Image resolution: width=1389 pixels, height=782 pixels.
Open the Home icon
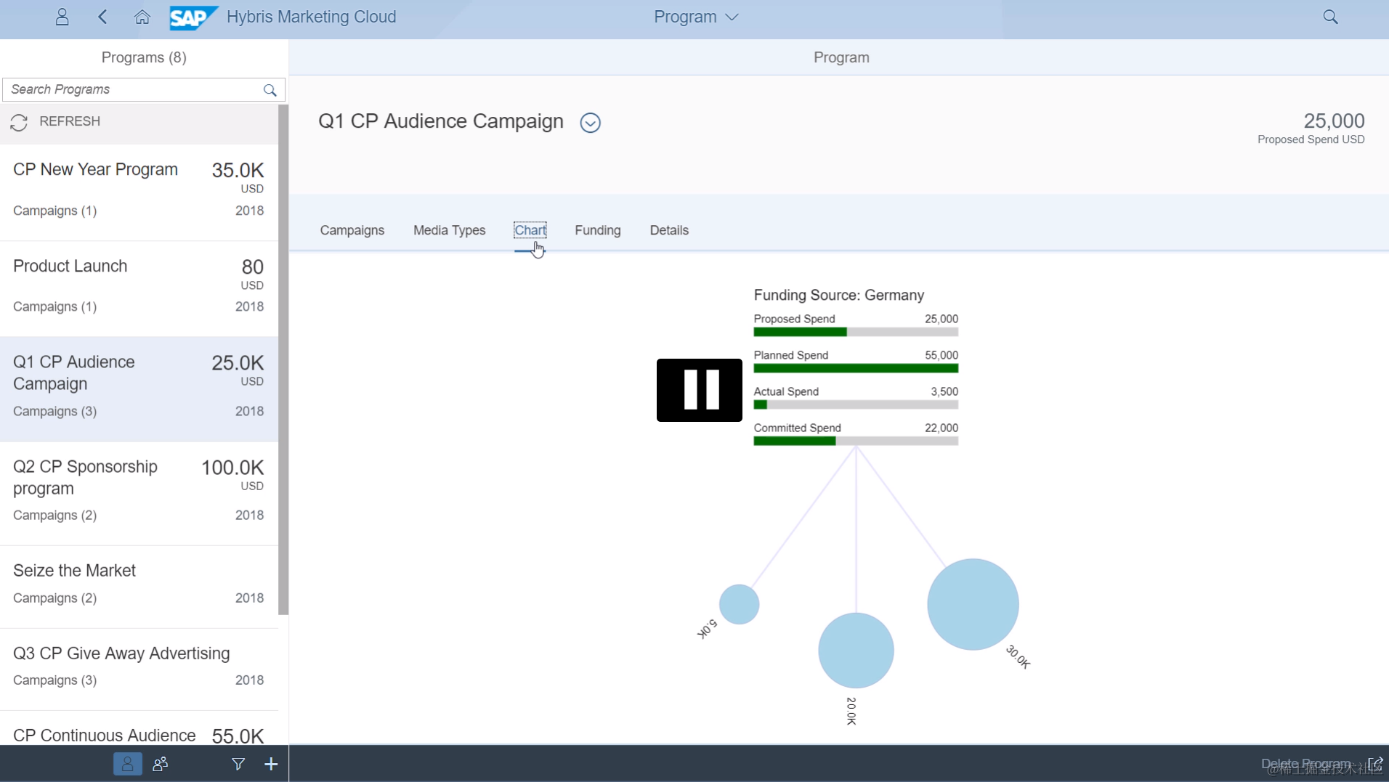(x=142, y=17)
